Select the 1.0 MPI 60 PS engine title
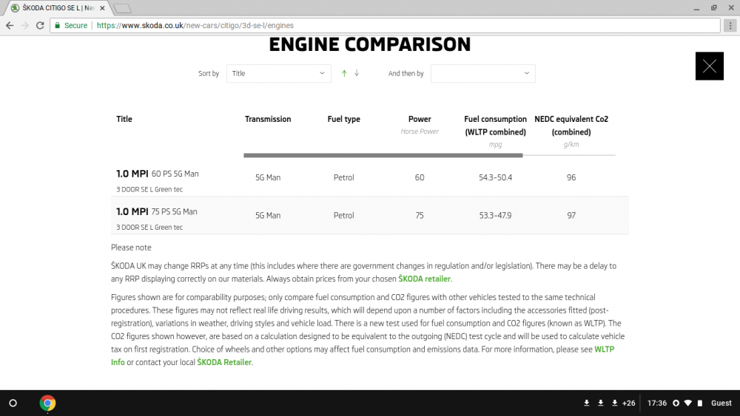Screen dimensions: 740x416 click(157, 174)
